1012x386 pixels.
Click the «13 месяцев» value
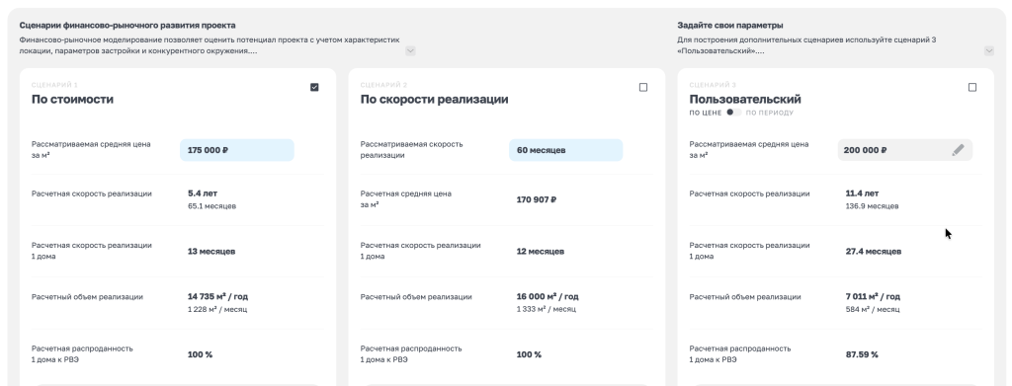tap(211, 252)
